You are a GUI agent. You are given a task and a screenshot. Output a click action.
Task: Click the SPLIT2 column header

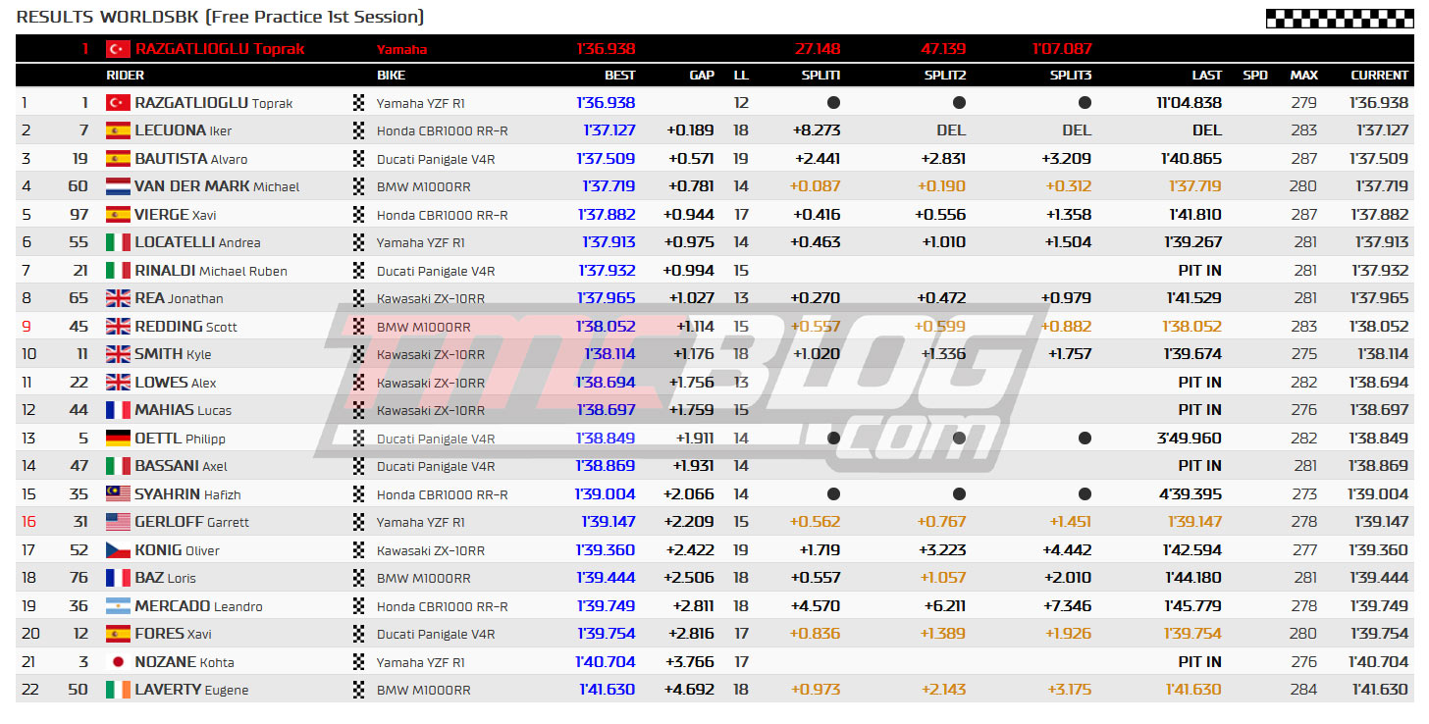click(x=945, y=76)
